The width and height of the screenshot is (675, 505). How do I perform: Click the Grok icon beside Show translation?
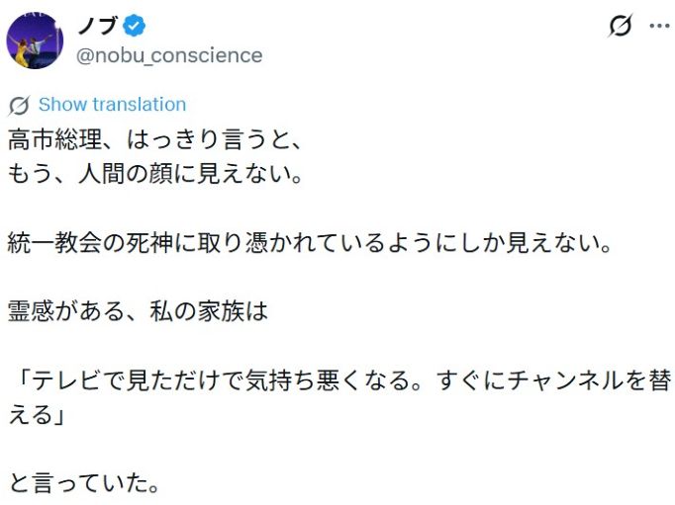tap(19, 105)
